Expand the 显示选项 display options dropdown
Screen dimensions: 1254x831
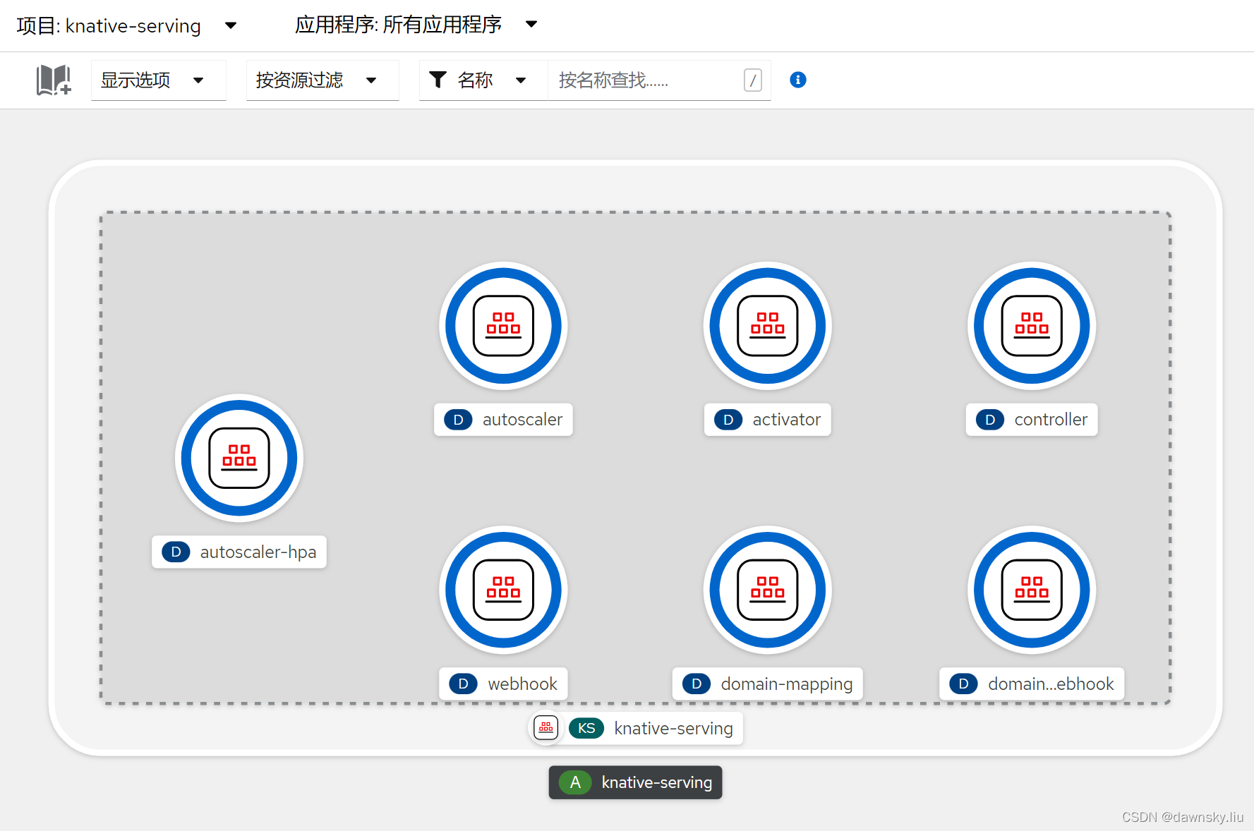(x=158, y=80)
